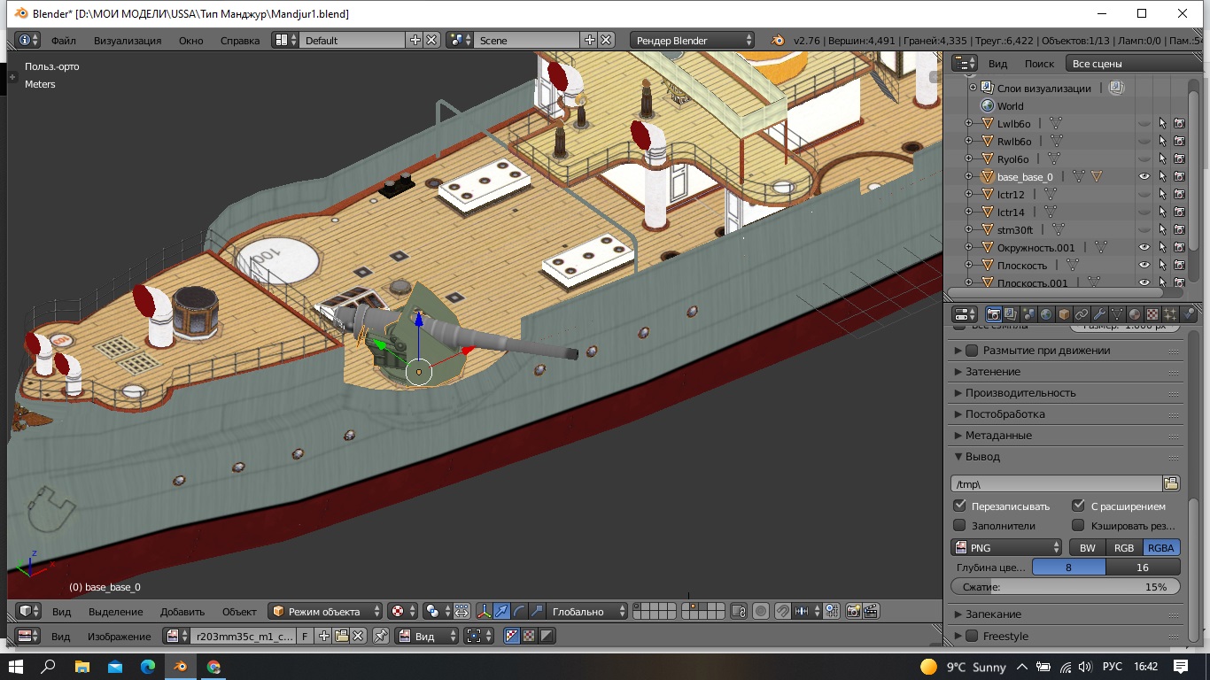1210x680 pixels.
Task: Open the Material properties tab icon
Action: (1135, 314)
